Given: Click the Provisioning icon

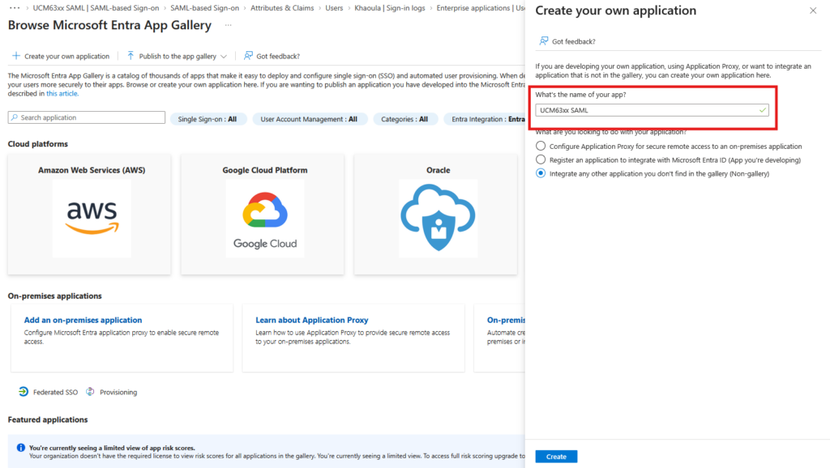Looking at the screenshot, I should tap(91, 392).
